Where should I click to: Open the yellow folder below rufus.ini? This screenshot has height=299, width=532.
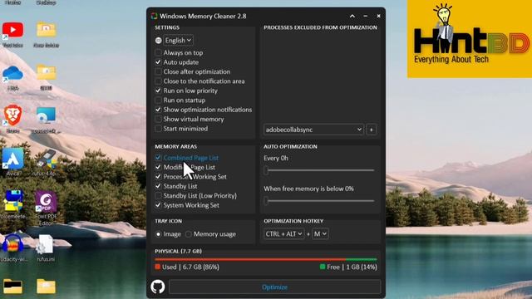[x=46, y=287]
